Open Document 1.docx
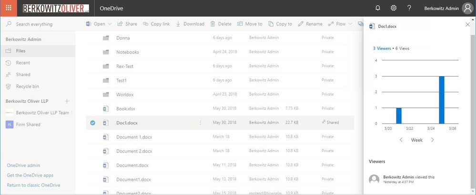Image resolution: width=476 pixels, height=195 pixels. click(x=134, y=137)
